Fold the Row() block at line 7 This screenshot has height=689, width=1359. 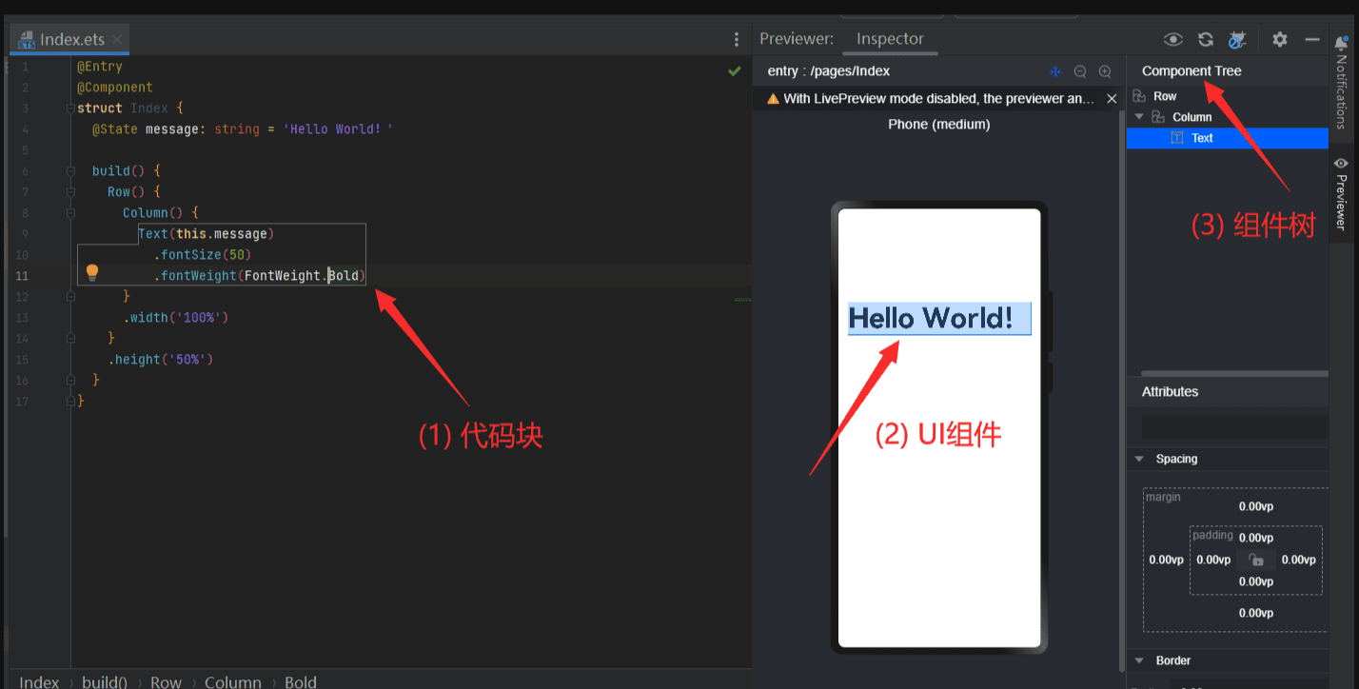click(x=70, y=192)
